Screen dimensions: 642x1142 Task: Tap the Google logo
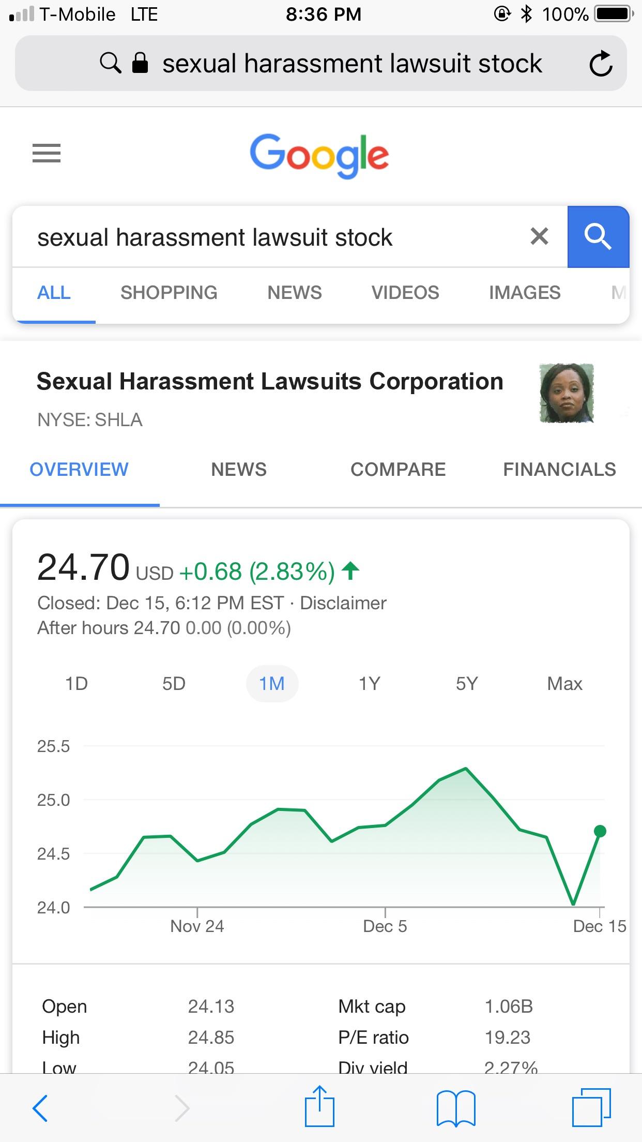(x=319, y=154)
